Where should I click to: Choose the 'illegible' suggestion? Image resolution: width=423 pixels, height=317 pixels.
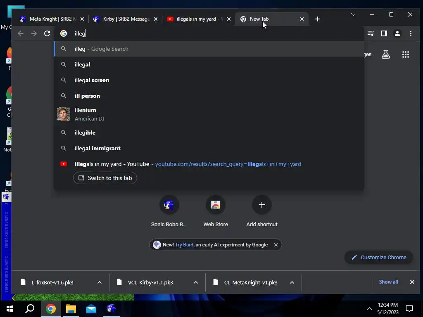point(209,132)
